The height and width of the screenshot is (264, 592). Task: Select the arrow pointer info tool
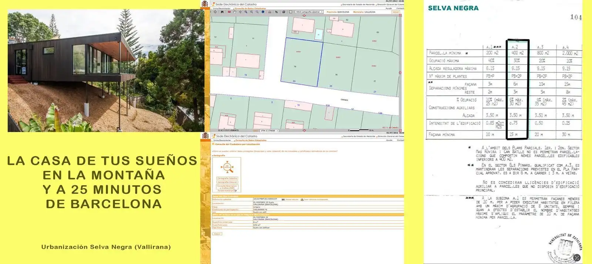click(x=276, y=12)
